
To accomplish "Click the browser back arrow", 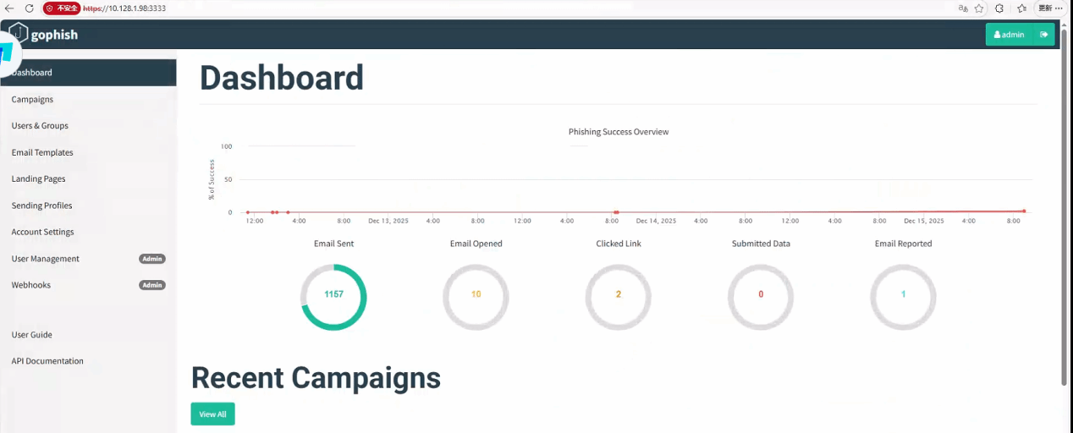I will tap(10, 8).
